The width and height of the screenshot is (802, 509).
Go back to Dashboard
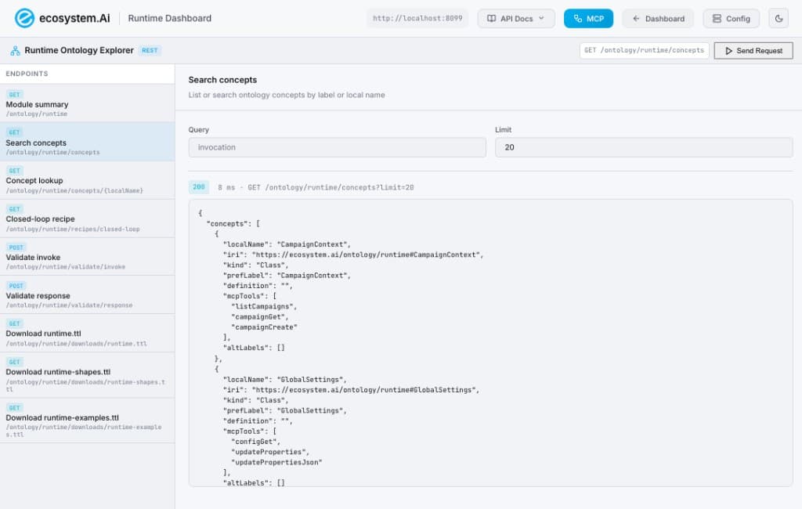click(x=658, y=19)
